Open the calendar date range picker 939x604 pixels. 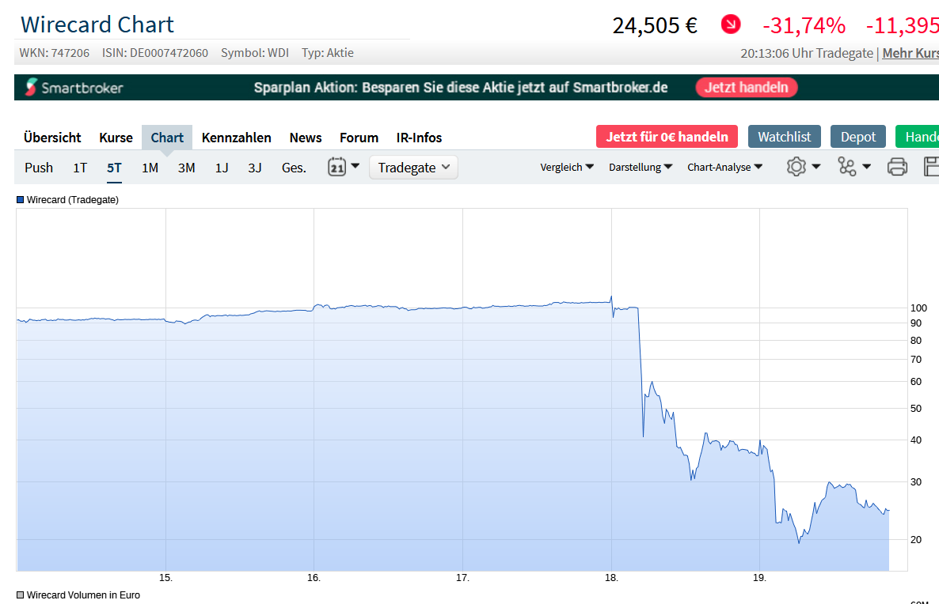pos(344,167)
